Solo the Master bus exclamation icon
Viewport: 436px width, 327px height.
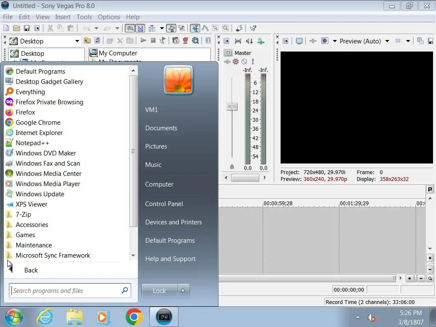pos(253,61)
